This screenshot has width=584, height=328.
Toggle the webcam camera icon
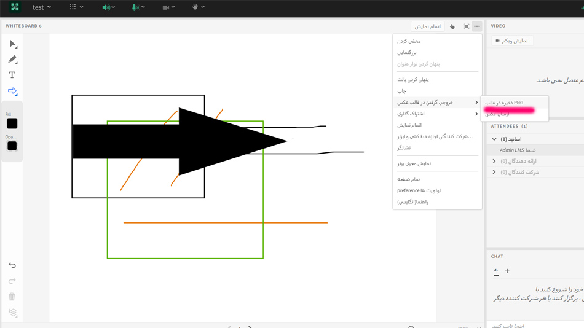click(x=166, y=7)
